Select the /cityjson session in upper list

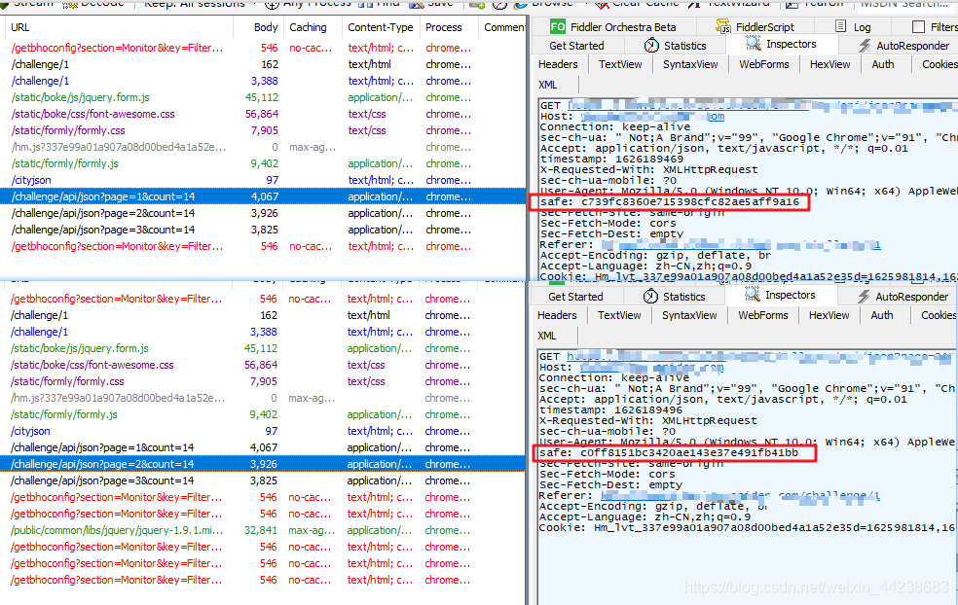[x=263, y=180]
